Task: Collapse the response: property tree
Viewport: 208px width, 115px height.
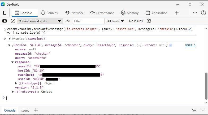Action: [x=12, y=62]
